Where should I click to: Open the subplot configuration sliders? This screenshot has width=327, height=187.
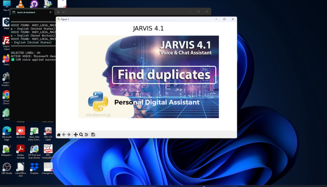coord(86,134)
